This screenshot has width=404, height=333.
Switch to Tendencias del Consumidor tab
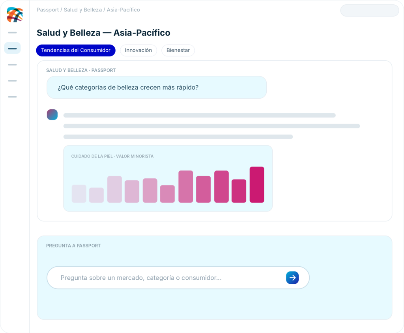click(x=76, y=50)
